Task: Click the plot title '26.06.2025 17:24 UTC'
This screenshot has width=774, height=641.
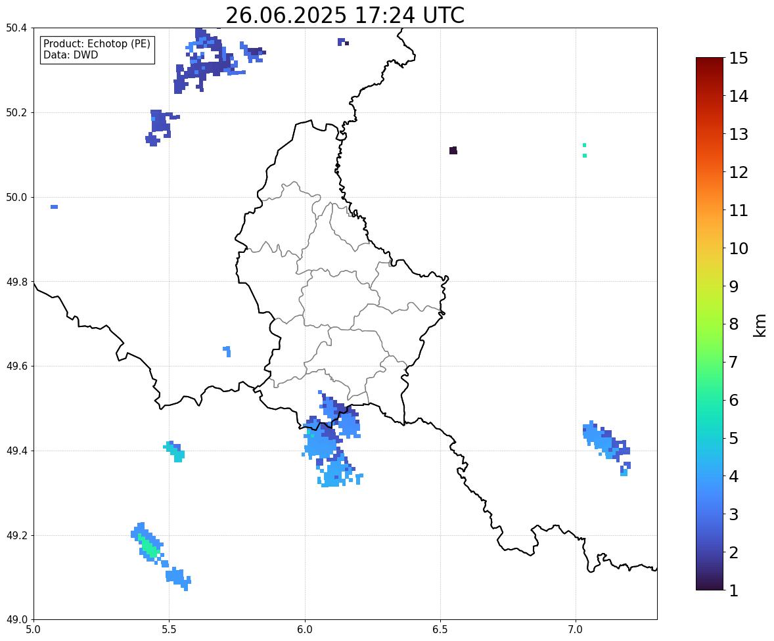Action: point(344,15)
